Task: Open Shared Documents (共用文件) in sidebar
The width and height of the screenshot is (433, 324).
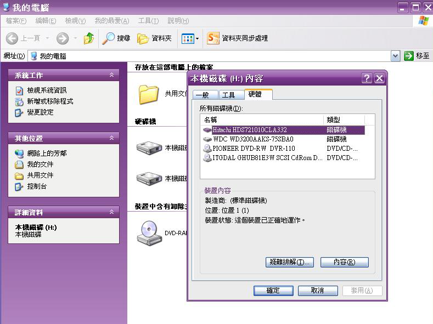Action: [x=34, y=175]
